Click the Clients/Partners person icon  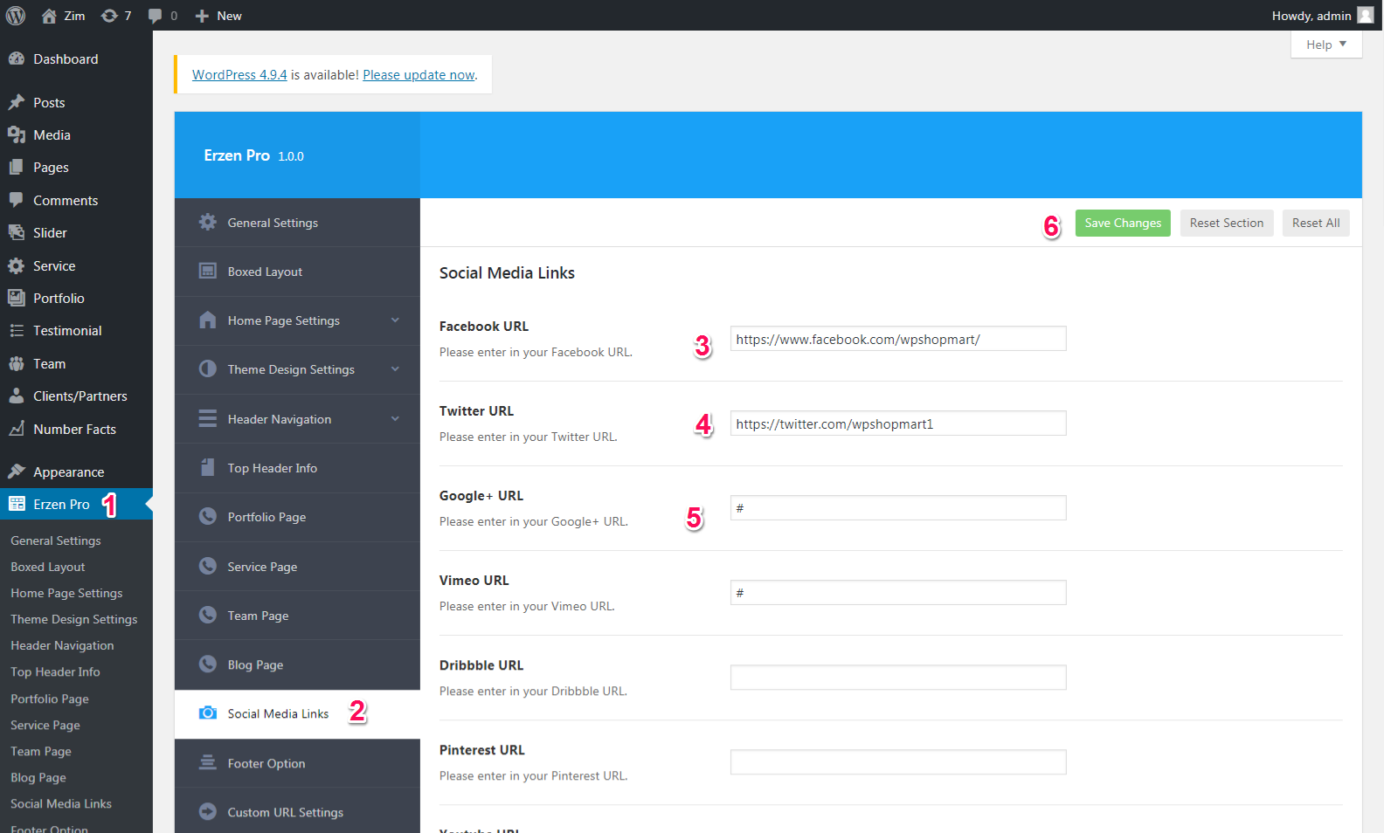(x=16, y=396)
